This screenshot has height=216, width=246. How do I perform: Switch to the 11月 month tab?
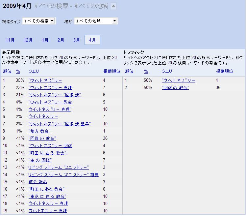tap(10, 40)
